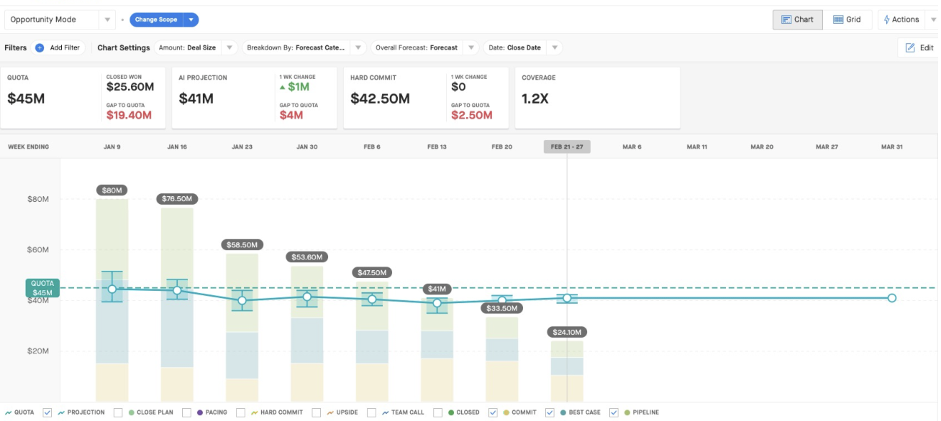Select the highlighted FEB 21 - 27 week

click(567, 147)
